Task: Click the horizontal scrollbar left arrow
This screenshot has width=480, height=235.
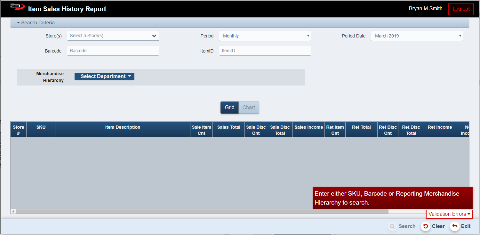Action: [13, 212]
